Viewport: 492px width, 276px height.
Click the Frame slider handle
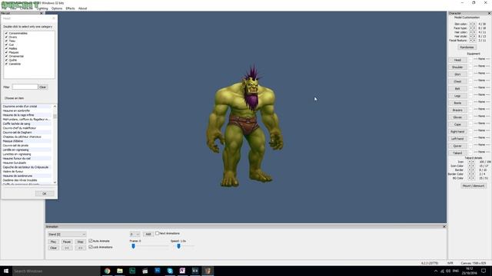point(133,246)
